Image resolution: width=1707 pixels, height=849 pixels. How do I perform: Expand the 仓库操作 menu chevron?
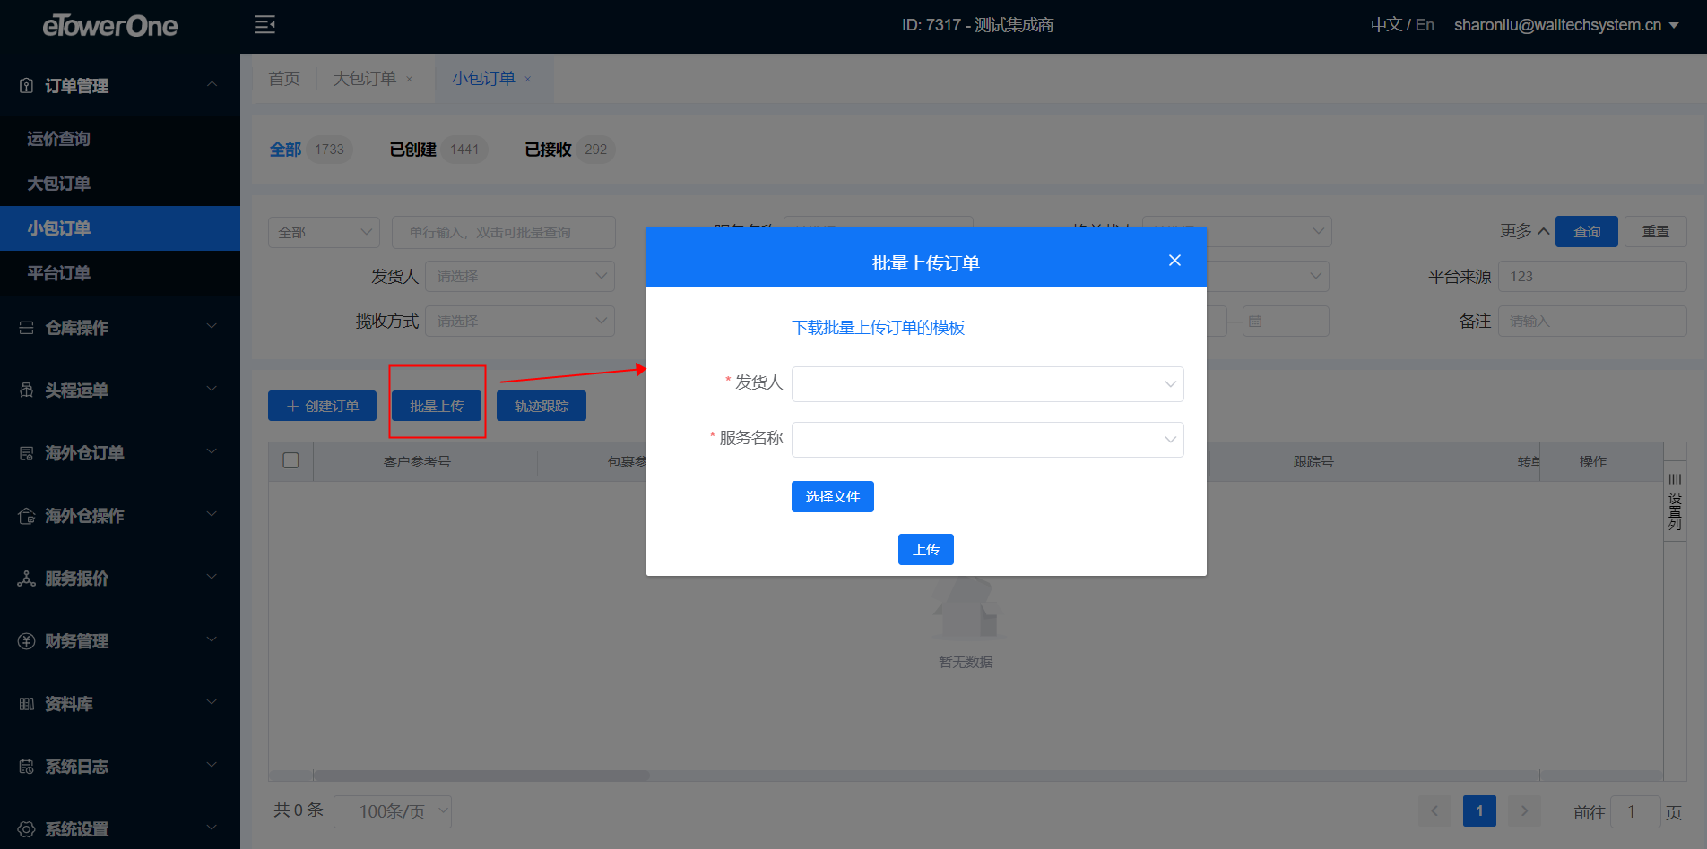tap(212, 326)
